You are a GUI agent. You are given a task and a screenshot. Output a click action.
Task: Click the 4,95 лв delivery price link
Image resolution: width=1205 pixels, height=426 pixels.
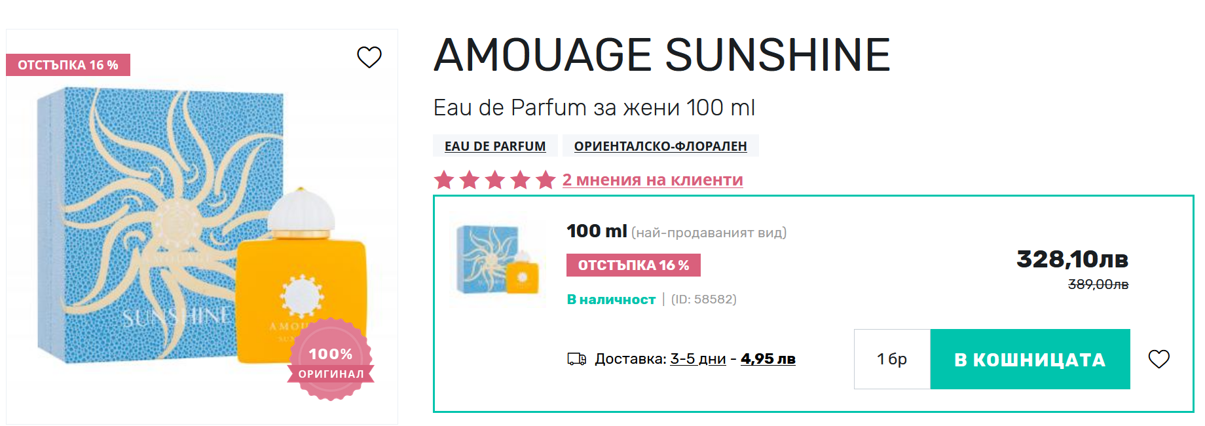click(768, 359)
